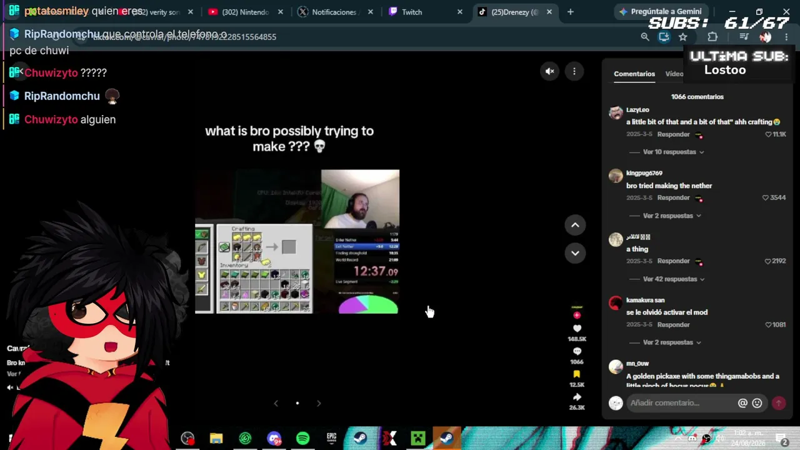Like kingpug6769's comment with 3544 likes
800x450 pixels.
[766, 198]
